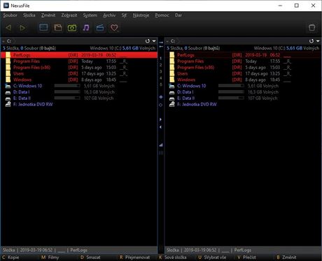Refresh the right panel with reload icon

point(311,41)
